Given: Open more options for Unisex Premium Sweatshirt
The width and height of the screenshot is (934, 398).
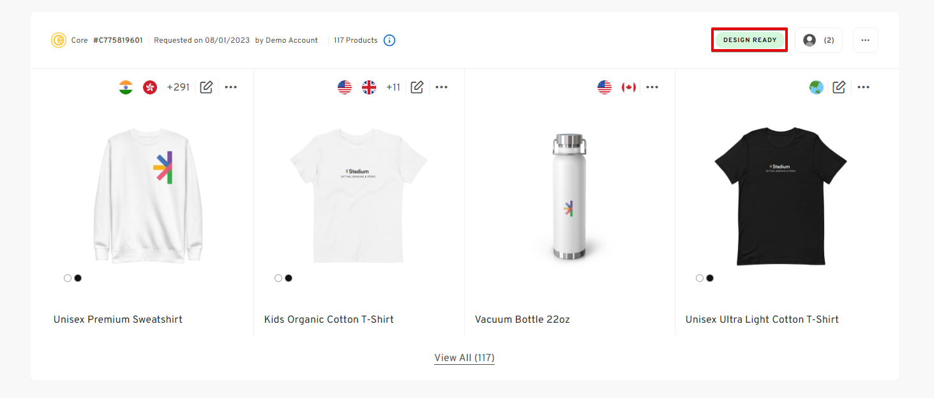Looking at the screenshot, I should [231, 87].
